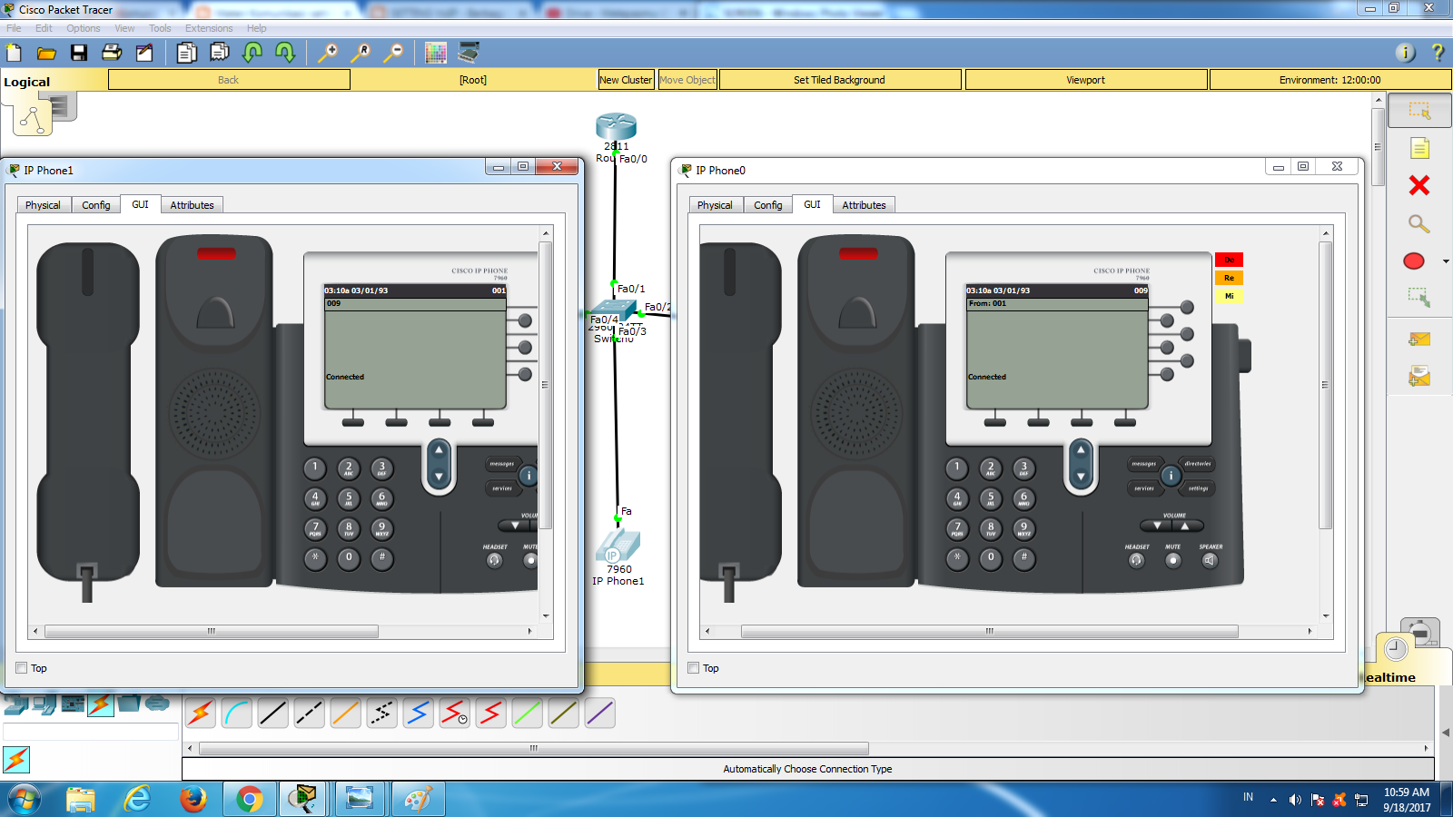This screenshot has width=1453, height=817.
Task: Open the Windows Start menu
Action: coord(25,799)
